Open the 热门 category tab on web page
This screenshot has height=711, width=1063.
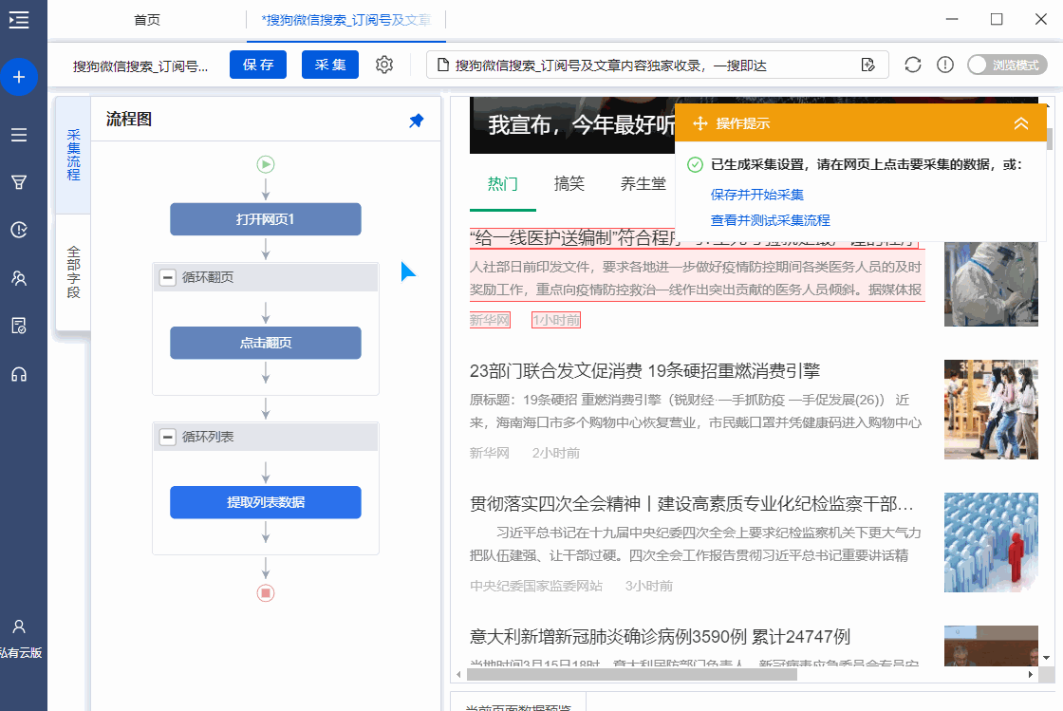tap(502, 183)
